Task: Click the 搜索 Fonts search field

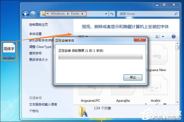Action: [x=145, y=14]
